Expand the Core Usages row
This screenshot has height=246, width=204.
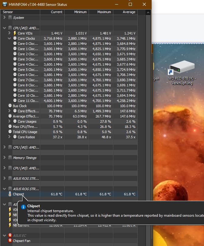click(x=9, y=121)
